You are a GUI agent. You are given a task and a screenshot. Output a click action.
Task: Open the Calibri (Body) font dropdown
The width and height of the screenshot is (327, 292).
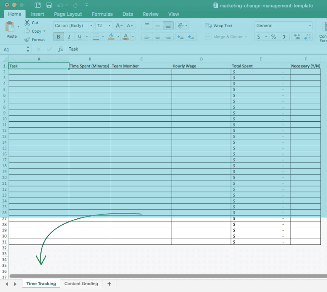[x=73, y=26]
